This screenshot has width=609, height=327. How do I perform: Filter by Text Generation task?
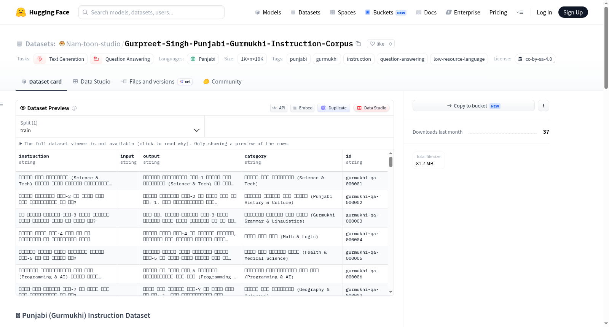(61, 59)
